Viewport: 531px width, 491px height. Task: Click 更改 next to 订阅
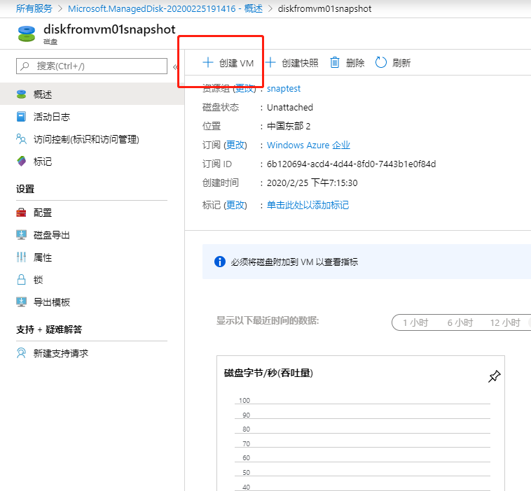click(235, 145)
